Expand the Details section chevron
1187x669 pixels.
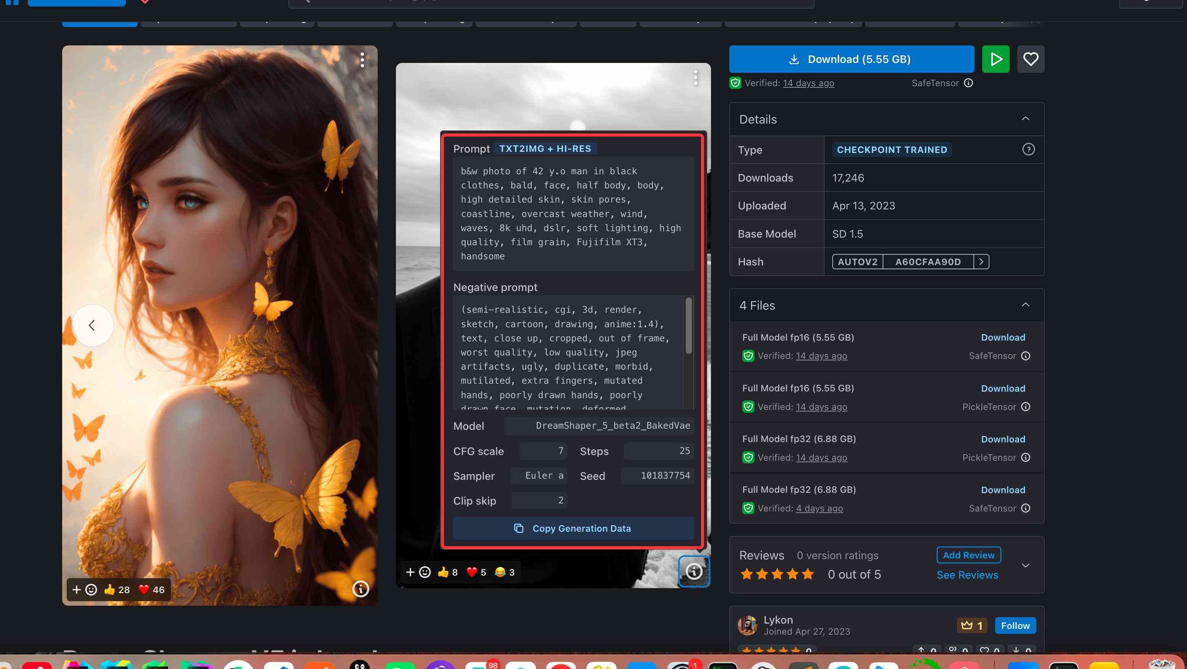[x=1026, y=119]
